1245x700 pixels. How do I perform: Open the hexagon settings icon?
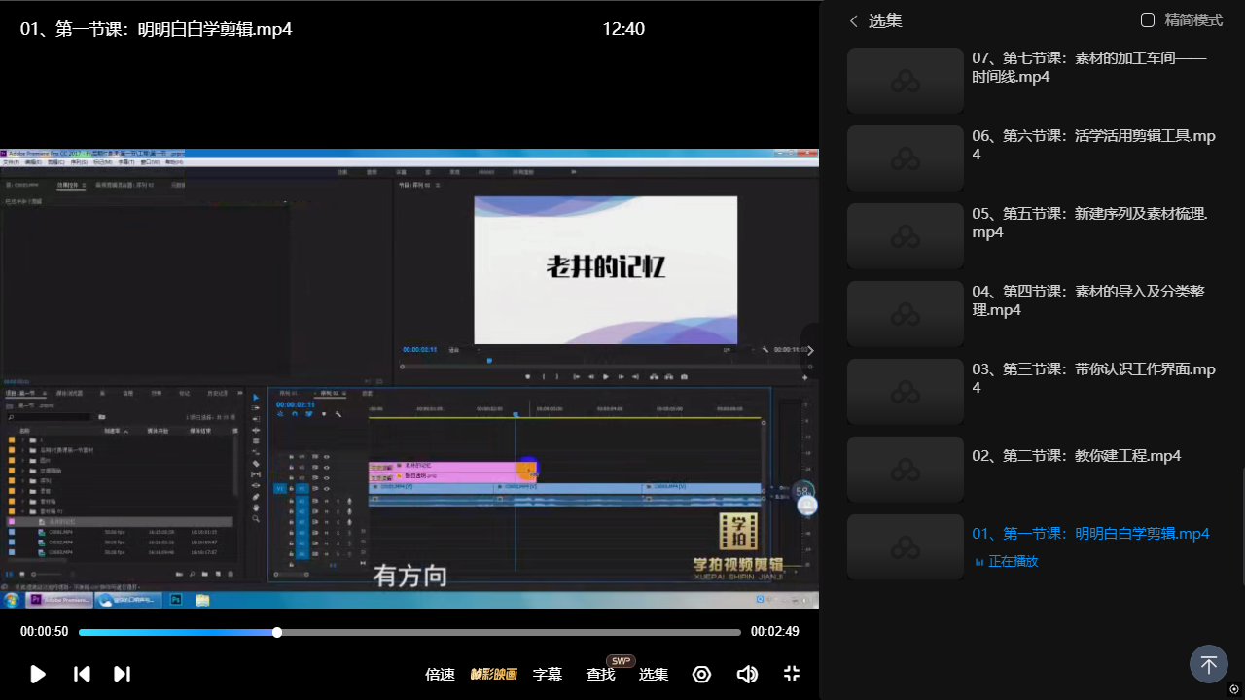[701, 674]
